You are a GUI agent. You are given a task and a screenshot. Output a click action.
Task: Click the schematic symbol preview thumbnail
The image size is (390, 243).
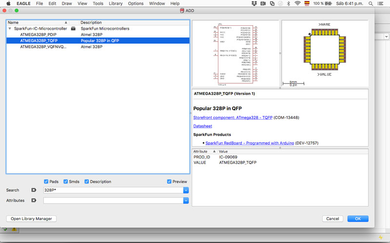tap(235, 53)
